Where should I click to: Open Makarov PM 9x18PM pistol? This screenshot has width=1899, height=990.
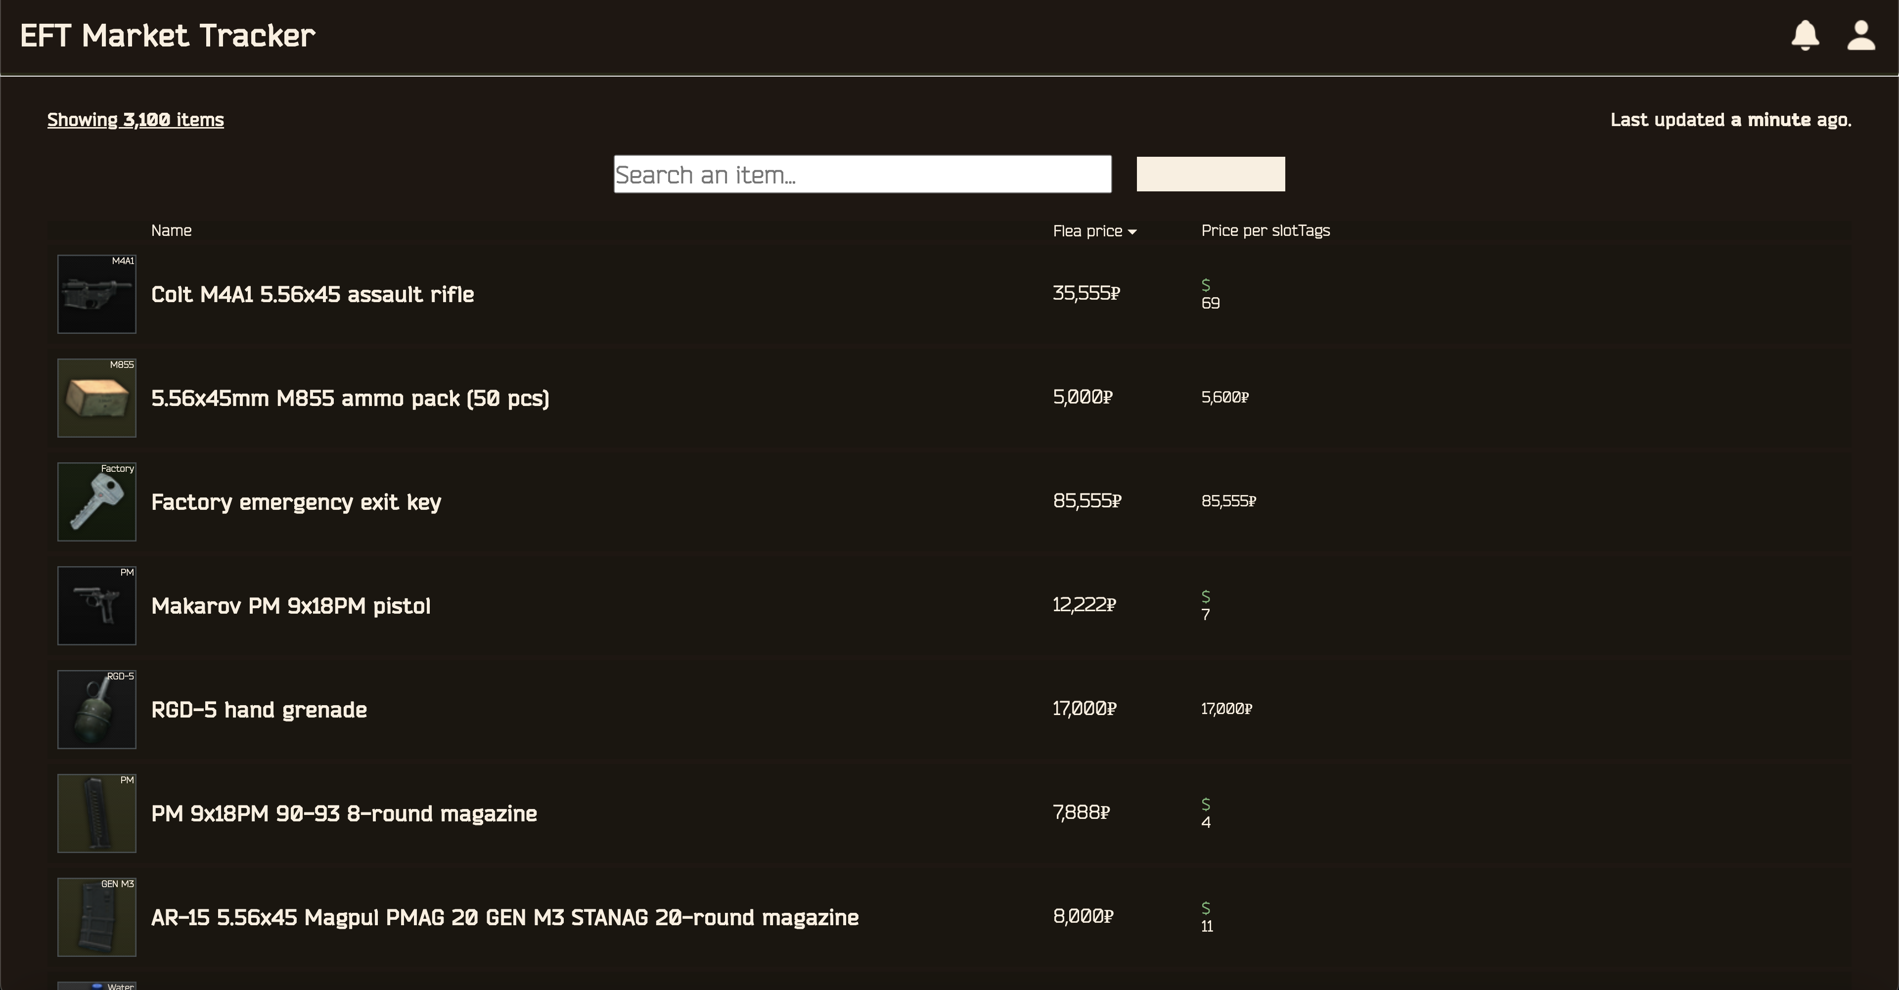(x=291, y=606)
